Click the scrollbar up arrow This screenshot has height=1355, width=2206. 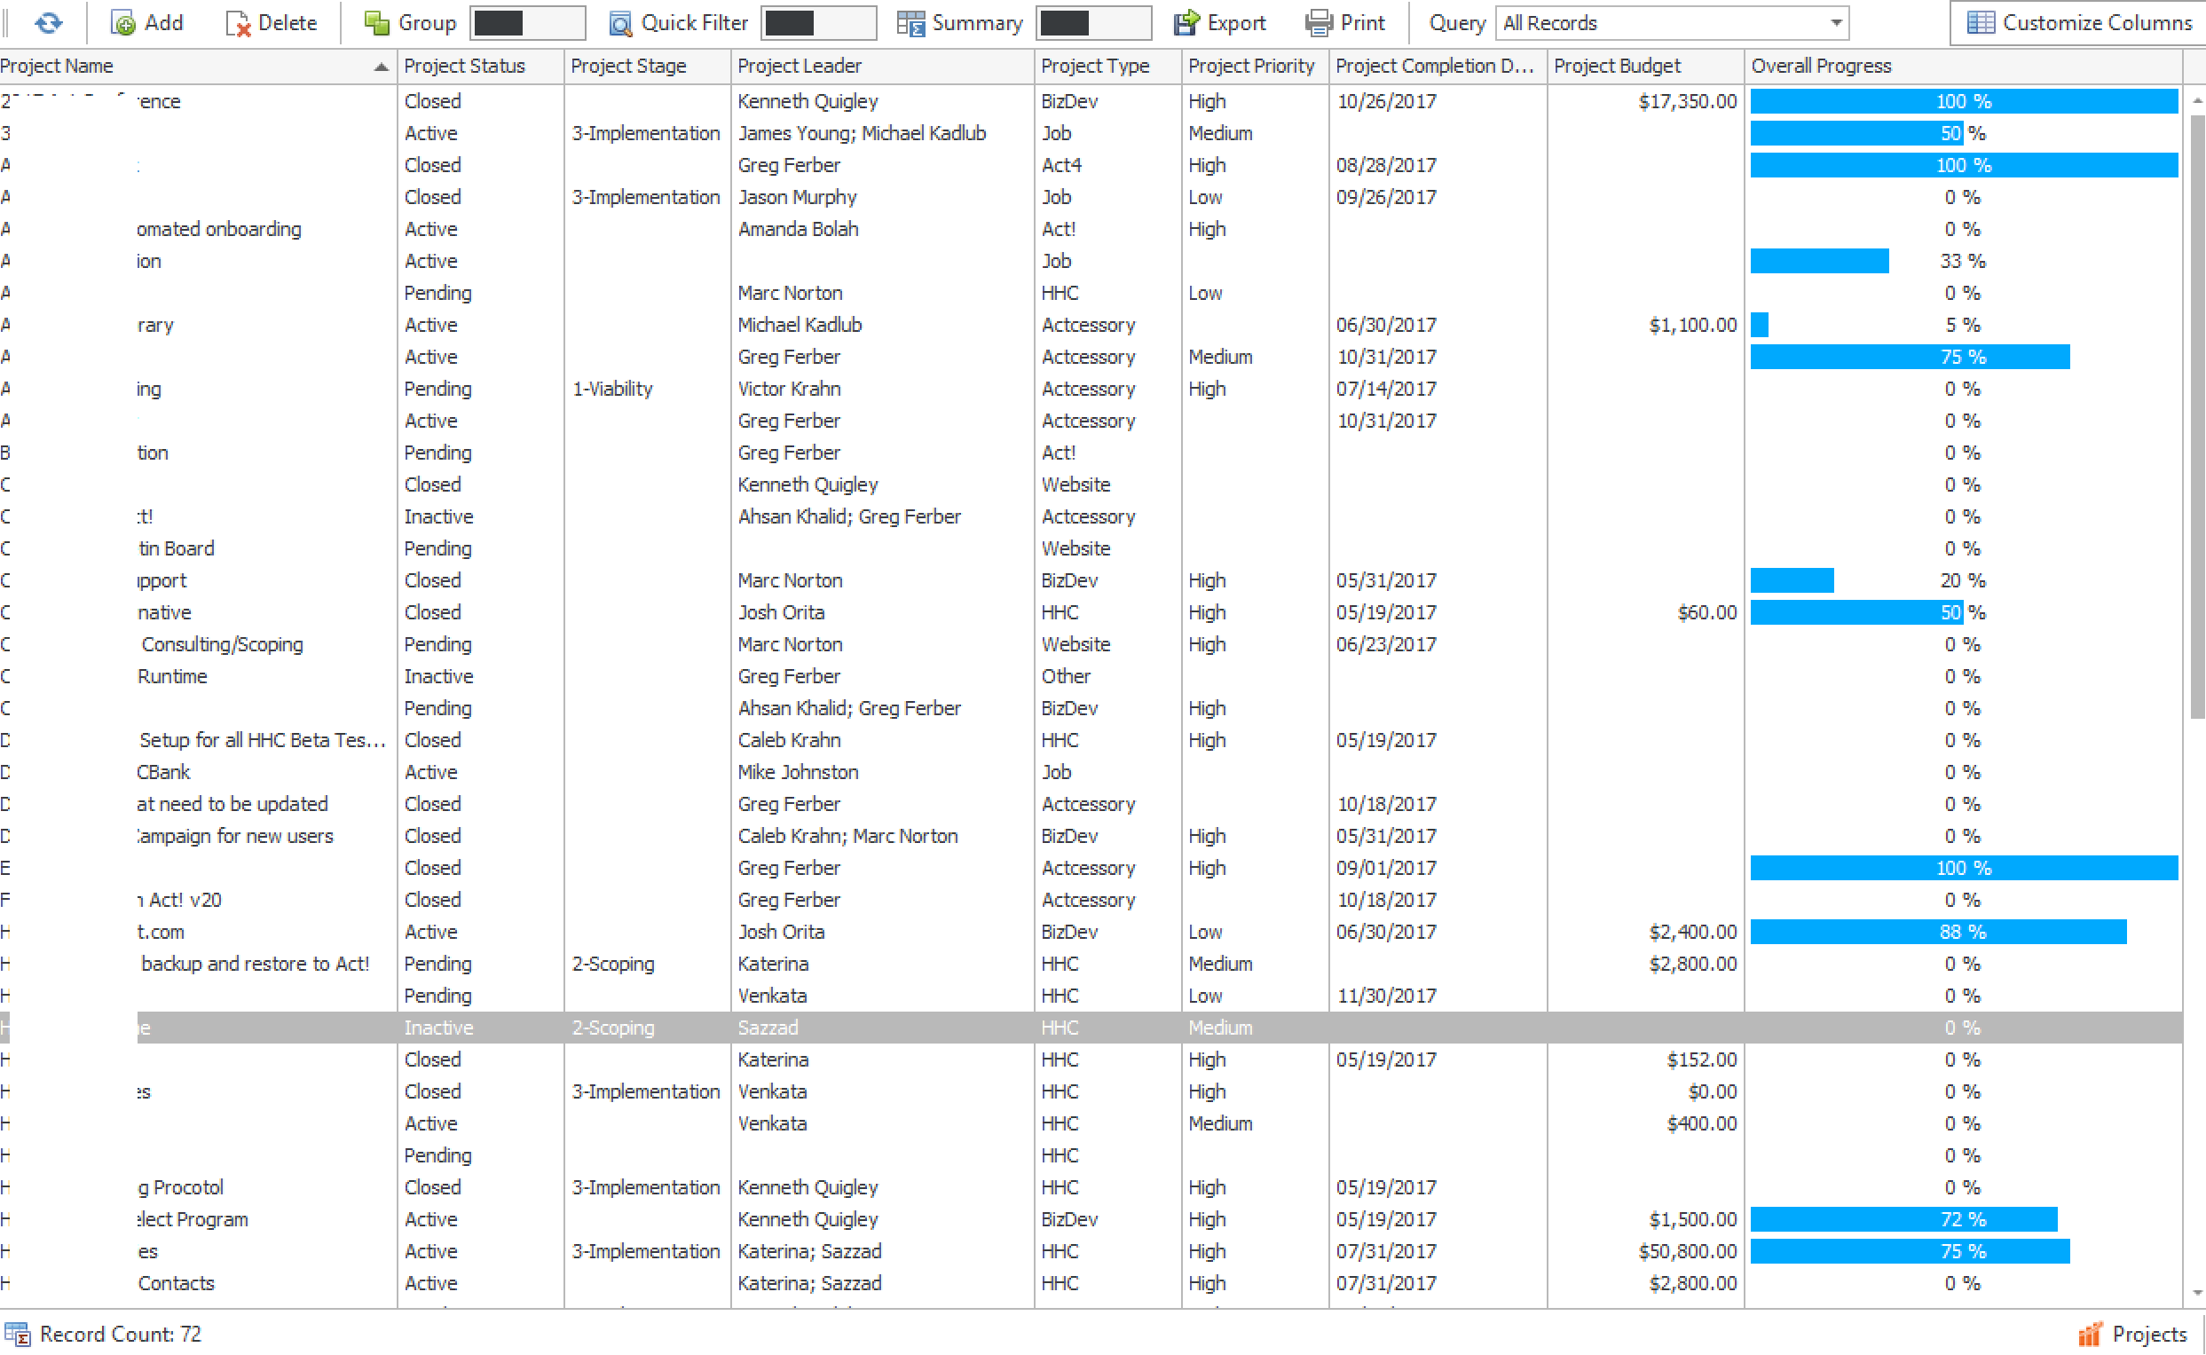coord(2197,101)
